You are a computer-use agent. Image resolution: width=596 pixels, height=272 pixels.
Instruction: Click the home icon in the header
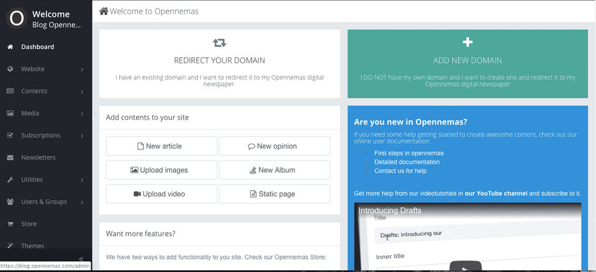(x=104, y=11)
